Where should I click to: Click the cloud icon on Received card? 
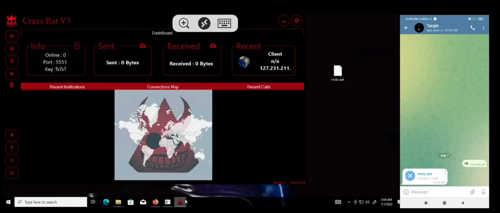coord(213,45)
